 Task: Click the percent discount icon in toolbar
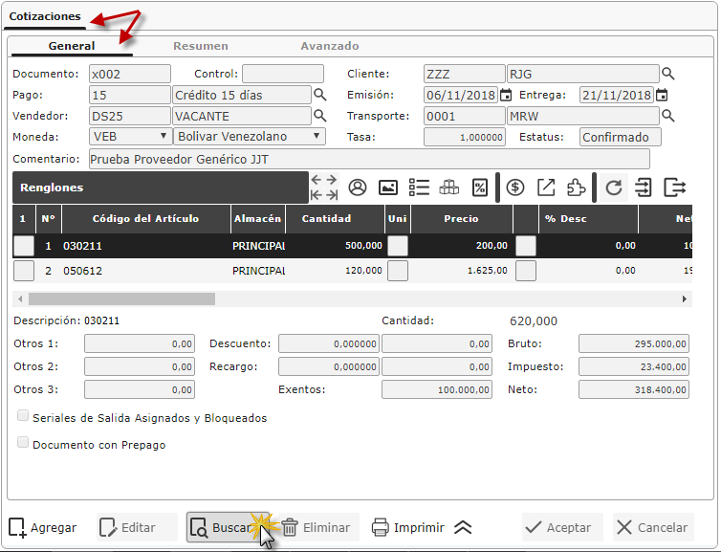point(480,188)
